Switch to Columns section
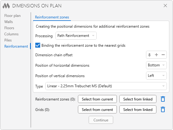The image size is (173, 130). click(11, 34)
